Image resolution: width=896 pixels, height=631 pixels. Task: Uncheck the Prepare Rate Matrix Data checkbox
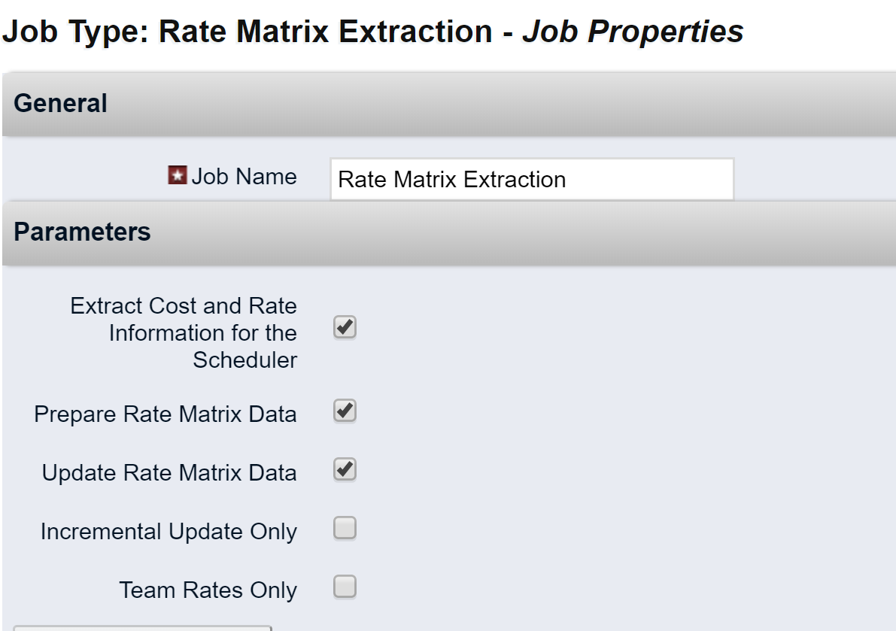[345, 411]
